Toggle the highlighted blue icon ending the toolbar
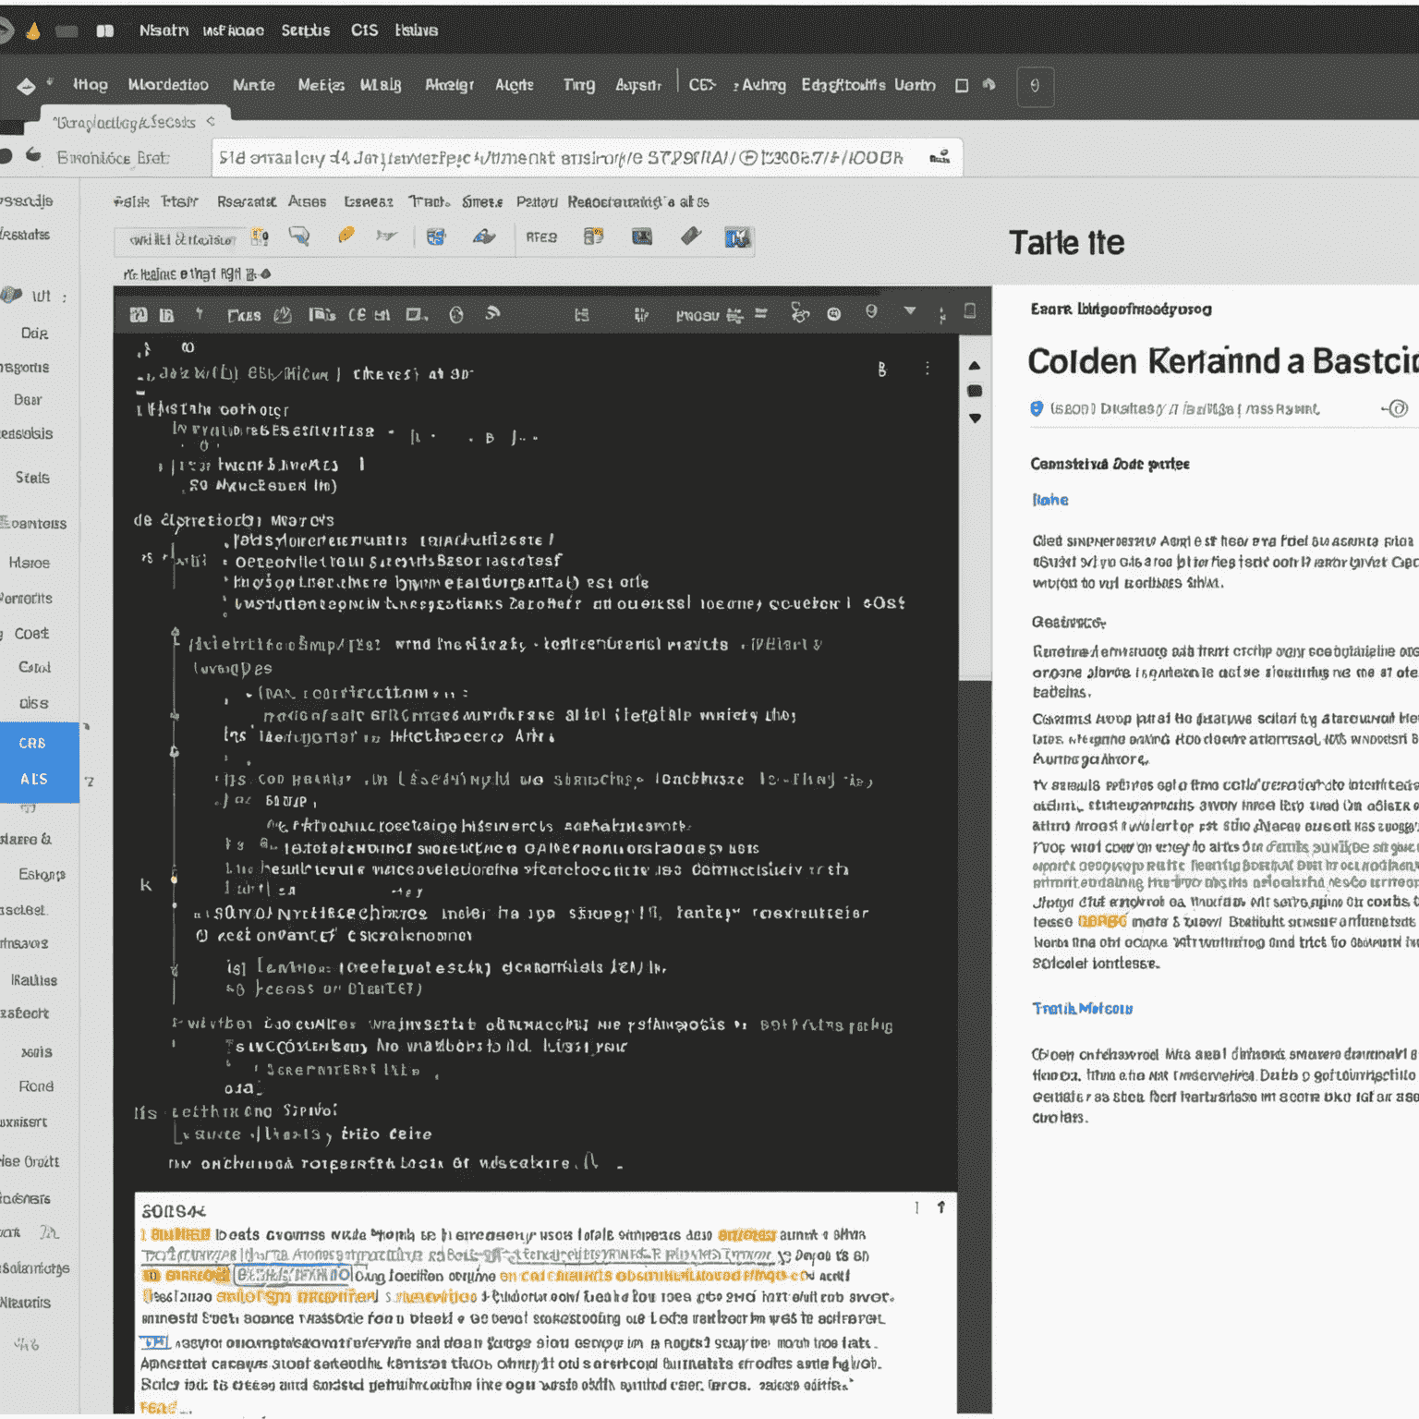This screenshot has width=1419, height=1419. (x=737, y=237)
